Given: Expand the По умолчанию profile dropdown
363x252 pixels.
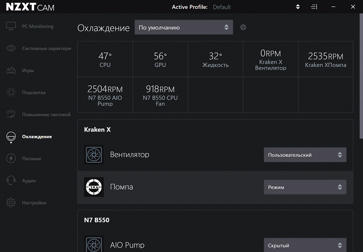Looking at the screenshot, I should click(184, 27).
